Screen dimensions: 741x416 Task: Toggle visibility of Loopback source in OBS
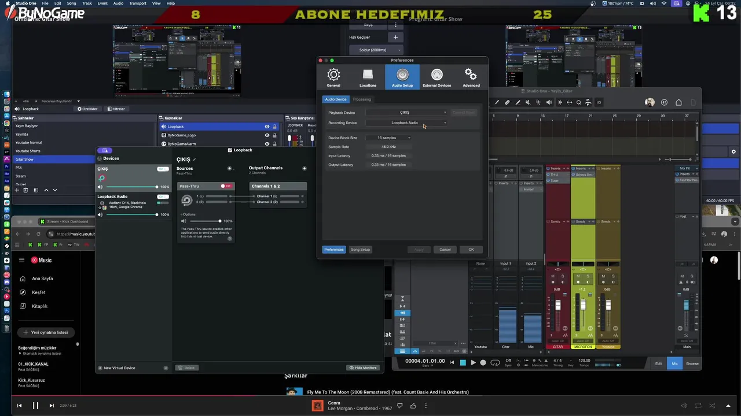click(x=267, y=127)
